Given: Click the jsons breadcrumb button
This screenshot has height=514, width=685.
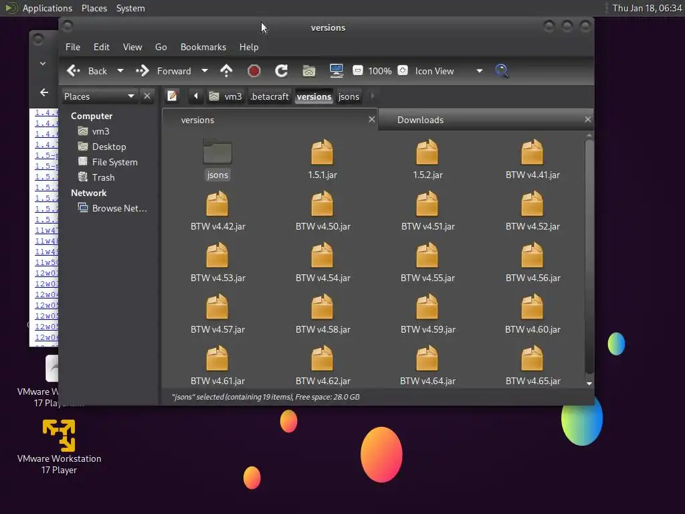Looking at the screenshot, I should (349, 96).
